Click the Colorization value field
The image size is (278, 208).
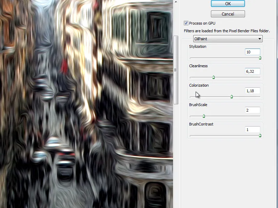tap(253, 91)
